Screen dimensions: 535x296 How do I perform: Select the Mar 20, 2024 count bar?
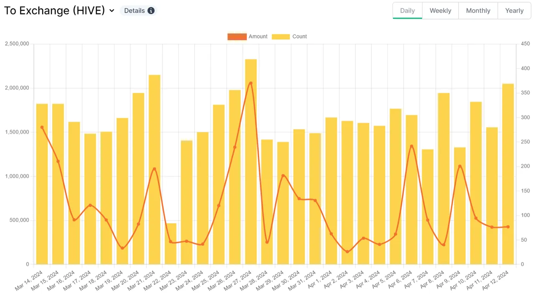pyautogui.click(x=138, y=179)
